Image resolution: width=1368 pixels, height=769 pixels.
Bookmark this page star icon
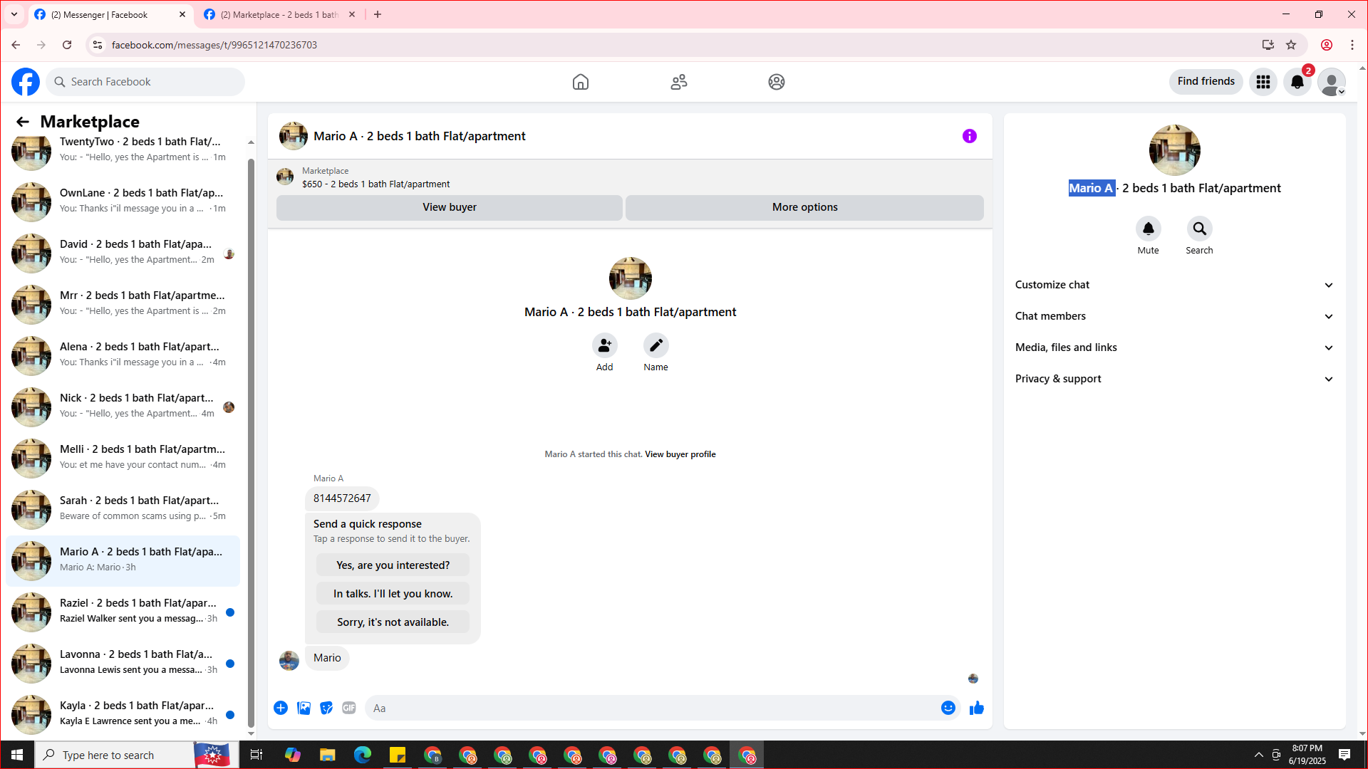(x=1291, y=45)
